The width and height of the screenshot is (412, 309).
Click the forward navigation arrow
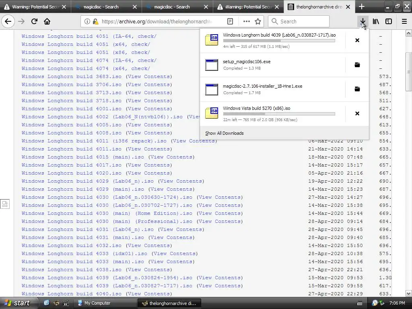pyautogui.click(x=21, y=21)
